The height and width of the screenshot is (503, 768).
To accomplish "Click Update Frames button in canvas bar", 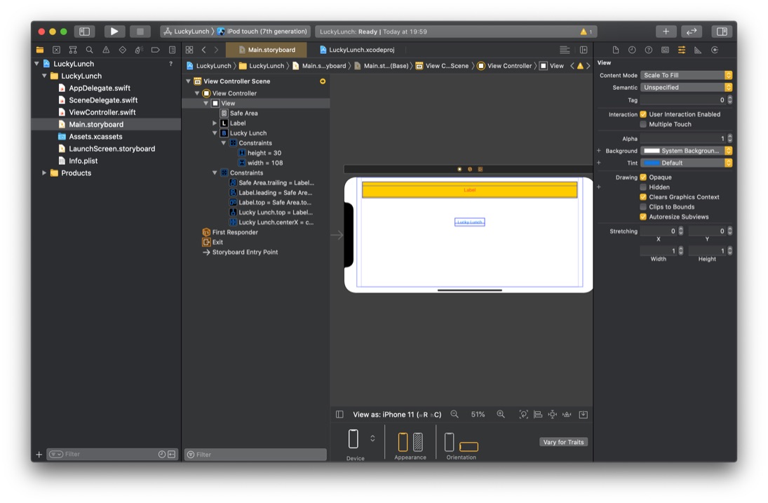I will click(524, 415).
